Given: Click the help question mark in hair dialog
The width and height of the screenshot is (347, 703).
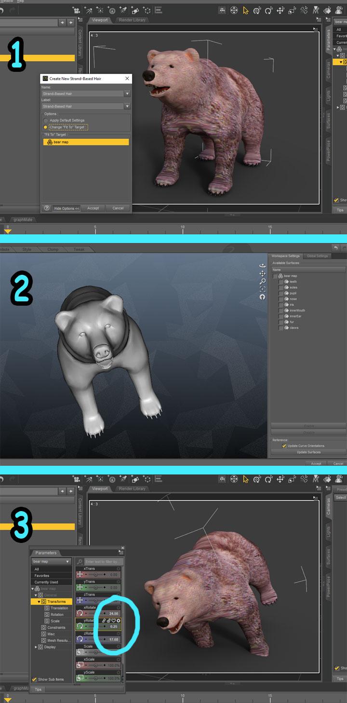Looking at the screenshot, I should pos(47,208).
